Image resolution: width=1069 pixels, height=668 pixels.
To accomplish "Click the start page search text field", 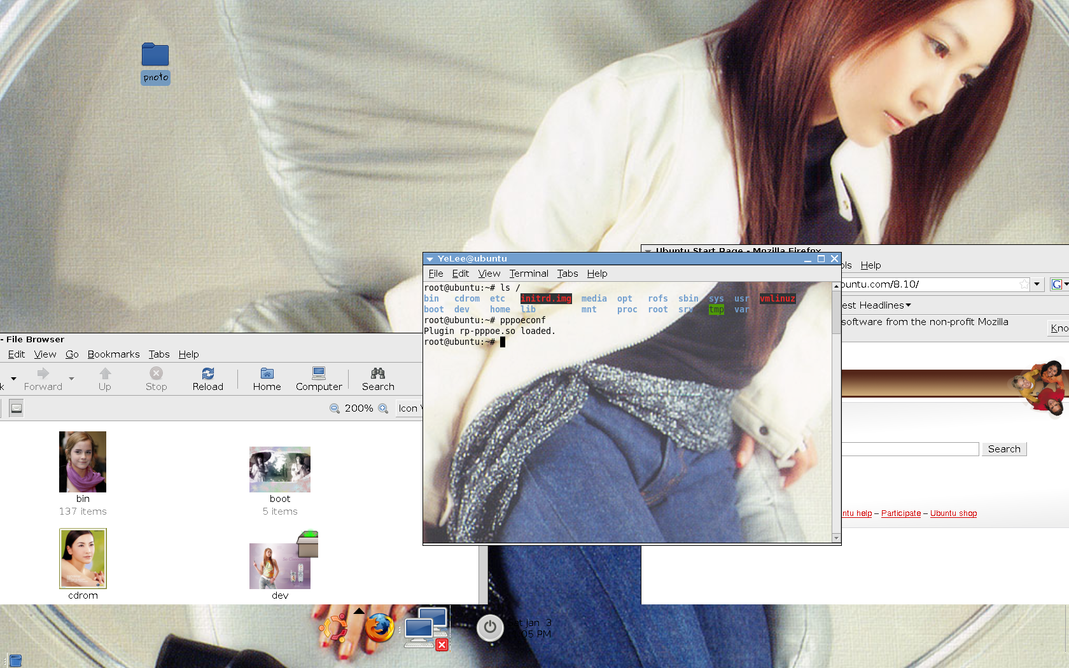I will click(910, 449).
